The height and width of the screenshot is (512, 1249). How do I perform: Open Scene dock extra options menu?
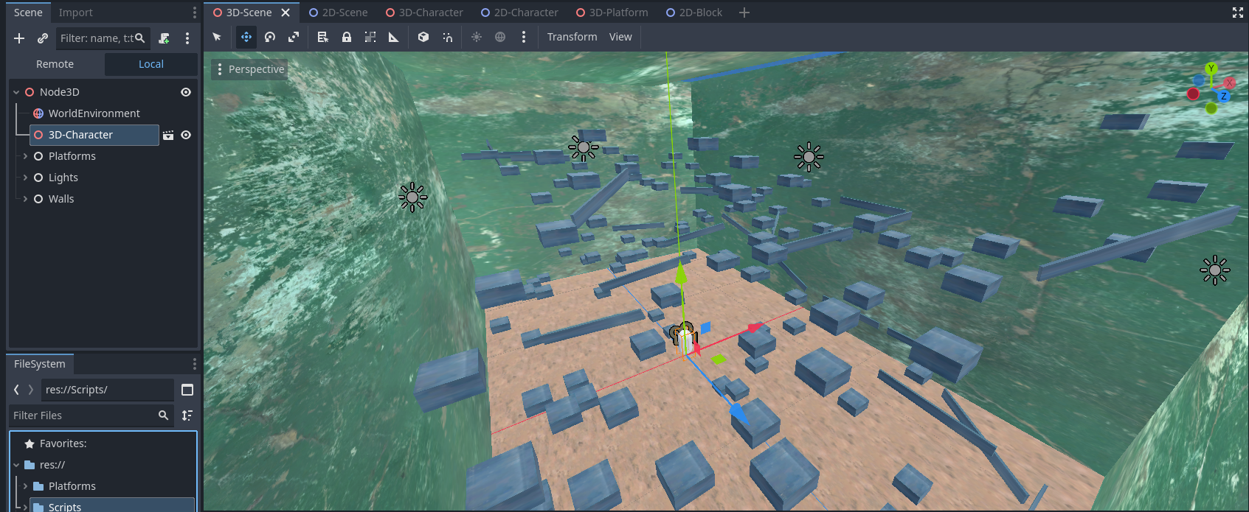(187, 38)
